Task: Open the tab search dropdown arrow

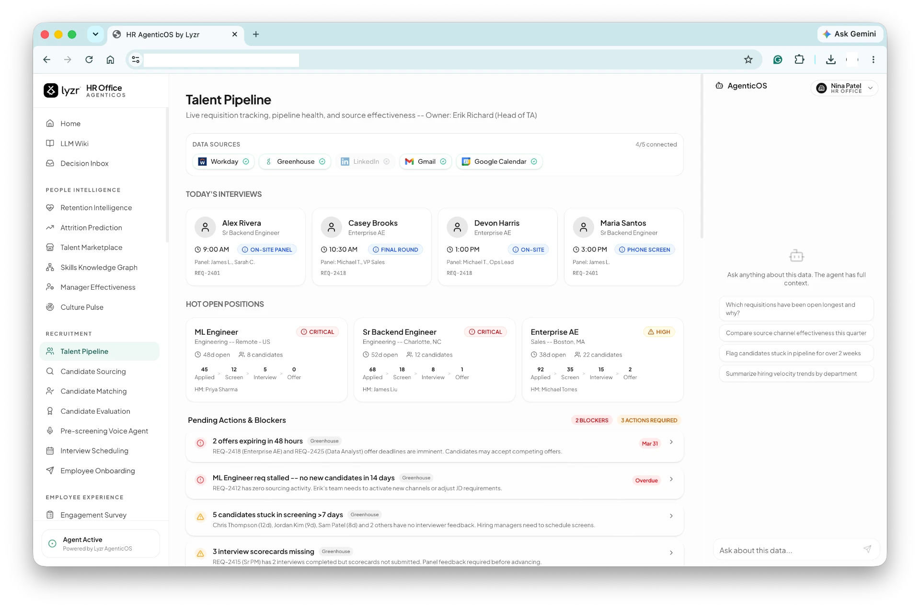Action: 95,34
